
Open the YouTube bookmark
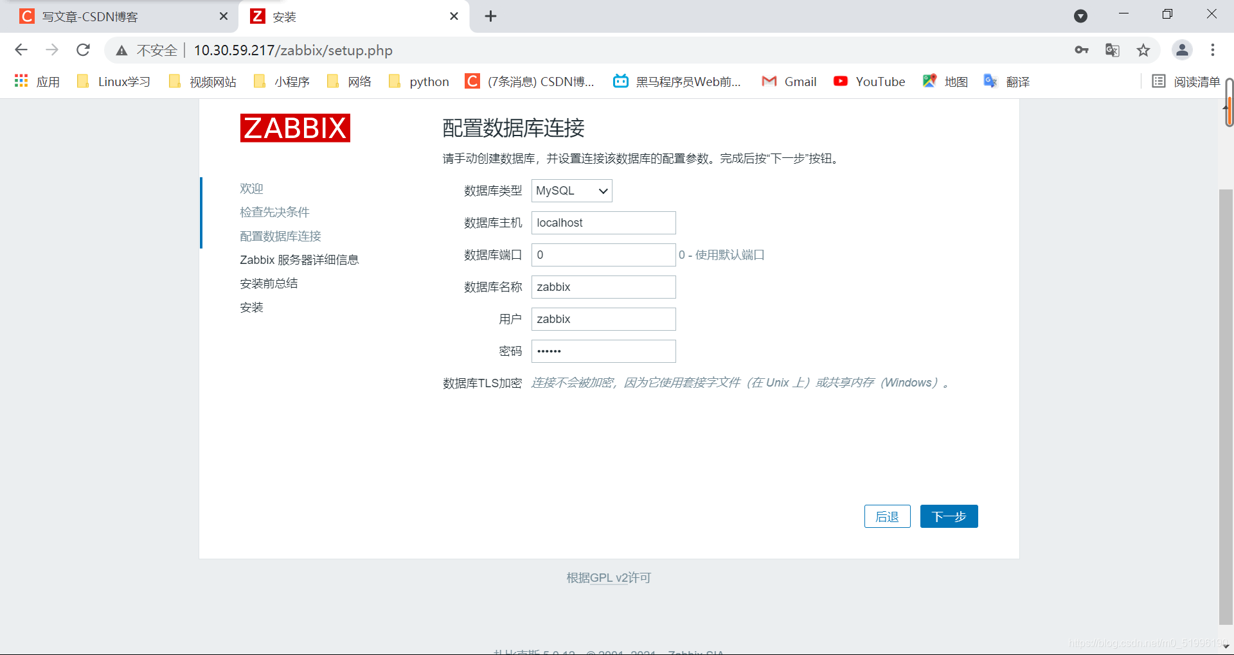coord(869,82)
